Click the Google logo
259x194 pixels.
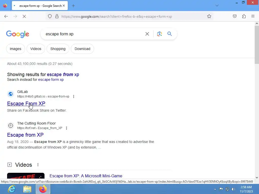coord(18,34)
